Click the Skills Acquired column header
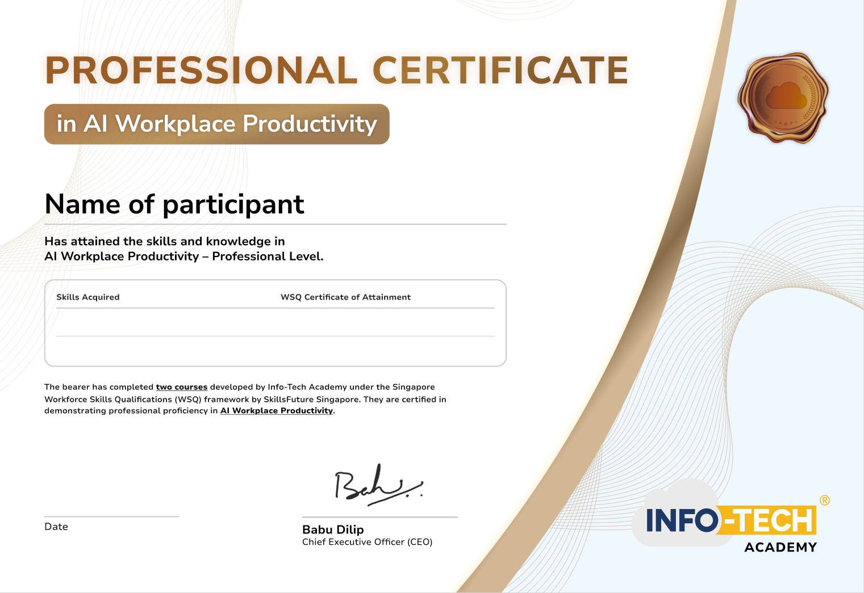The height and width of the screenshot is (593, 864). pyautogui.click(x=88, y=297)
